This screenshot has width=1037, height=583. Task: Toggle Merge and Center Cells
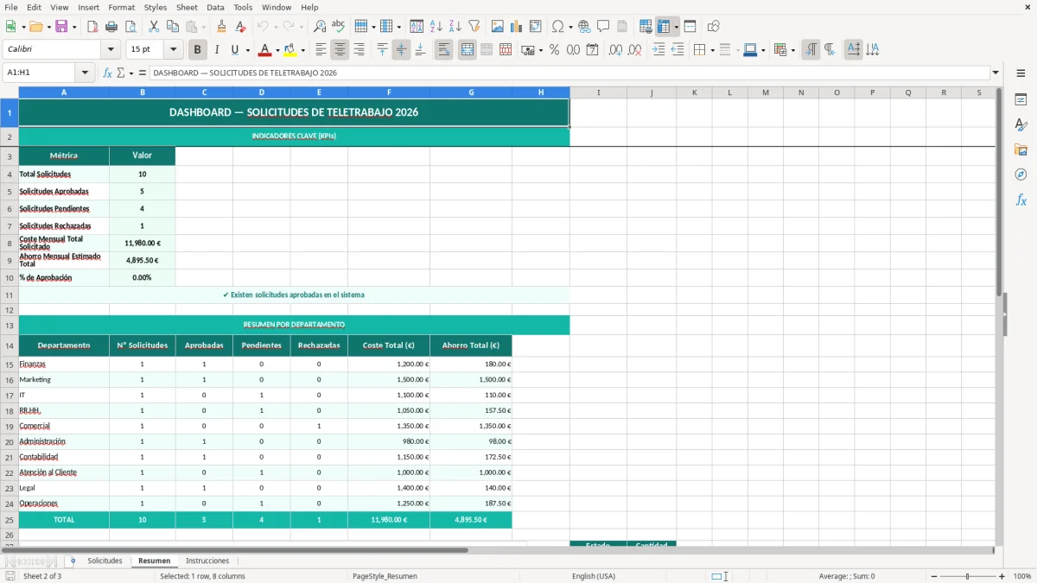[x=467, y=50]
